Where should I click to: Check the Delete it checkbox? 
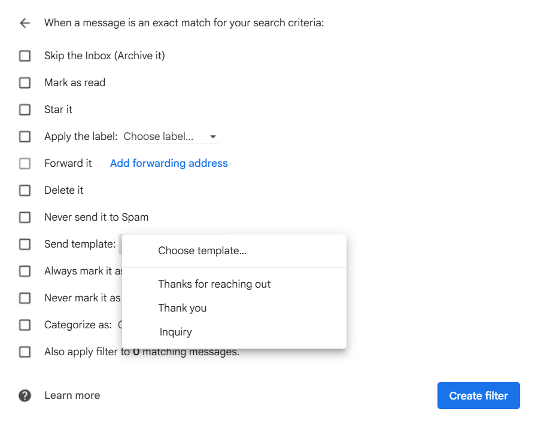[25, 191]
